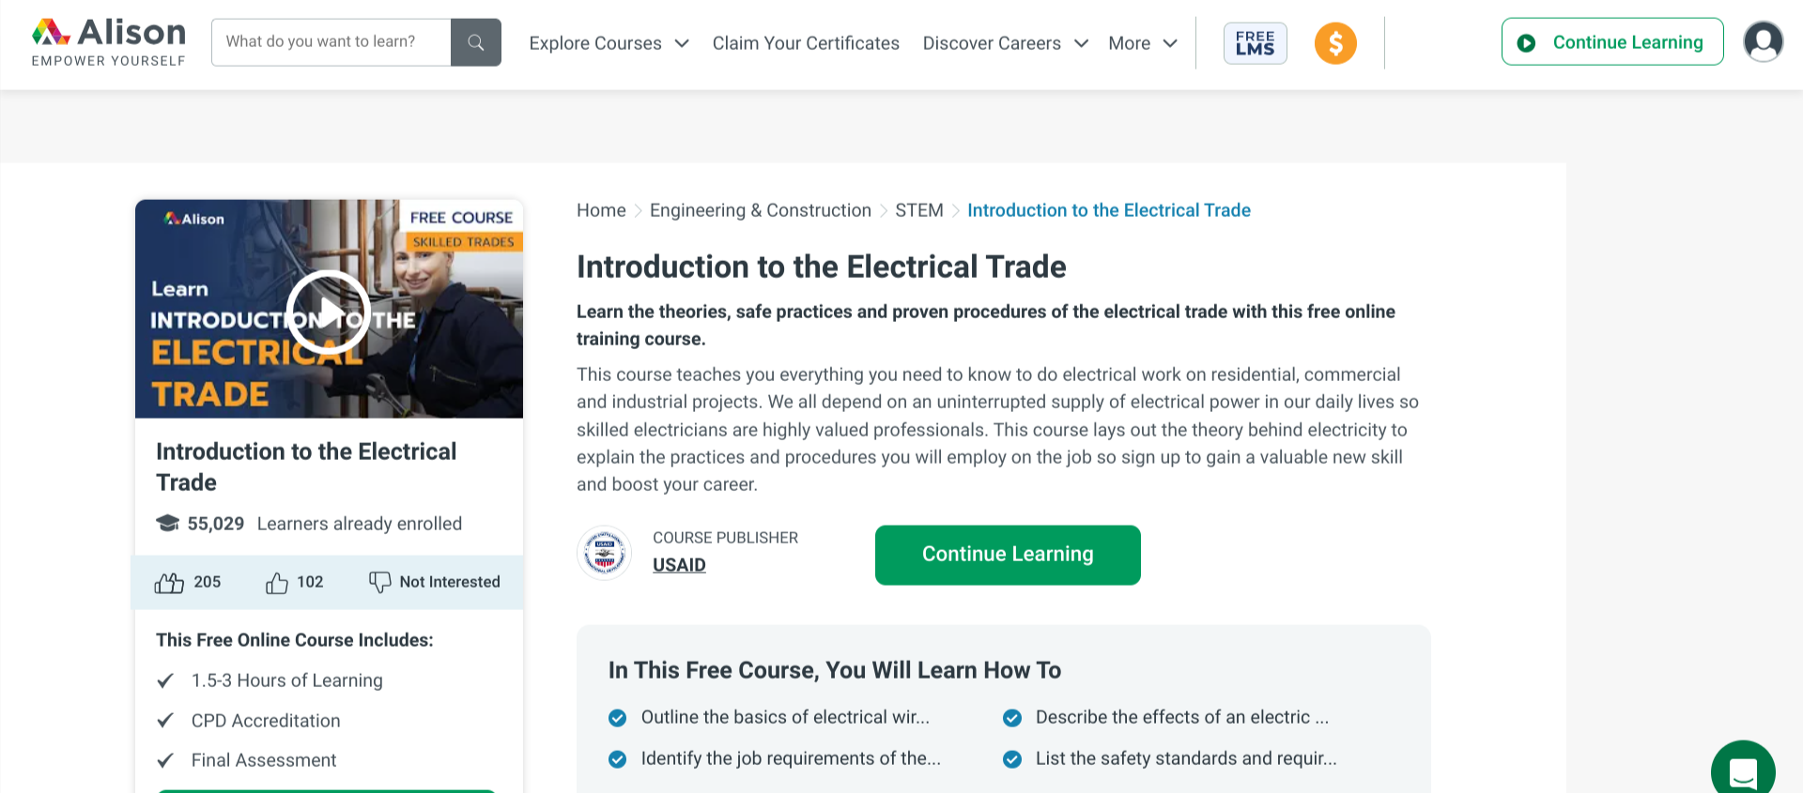
Task: Select Claim Your Certificates in navigation
Action: [806, 43]
